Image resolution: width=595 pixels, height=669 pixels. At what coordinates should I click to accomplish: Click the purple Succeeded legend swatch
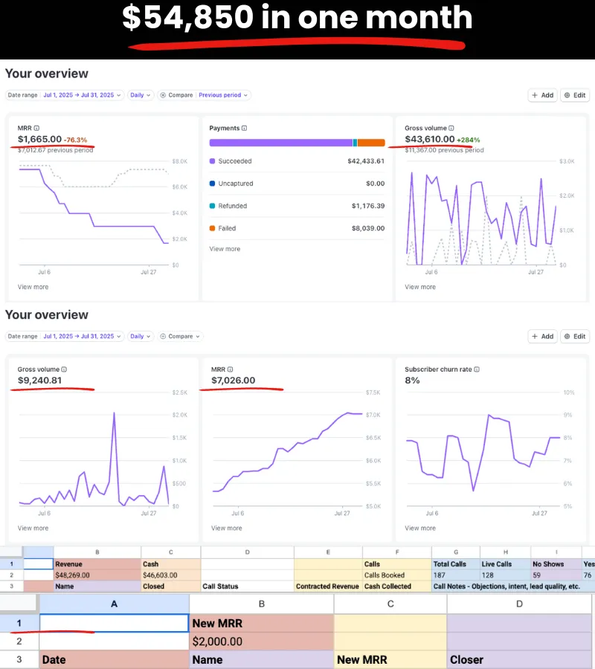pyautogui.click(x=212, y=161)
